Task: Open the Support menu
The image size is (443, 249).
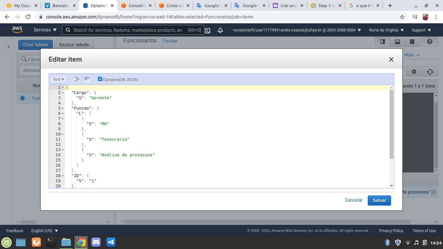Action: pyautogui.click(x=421, y=30)
